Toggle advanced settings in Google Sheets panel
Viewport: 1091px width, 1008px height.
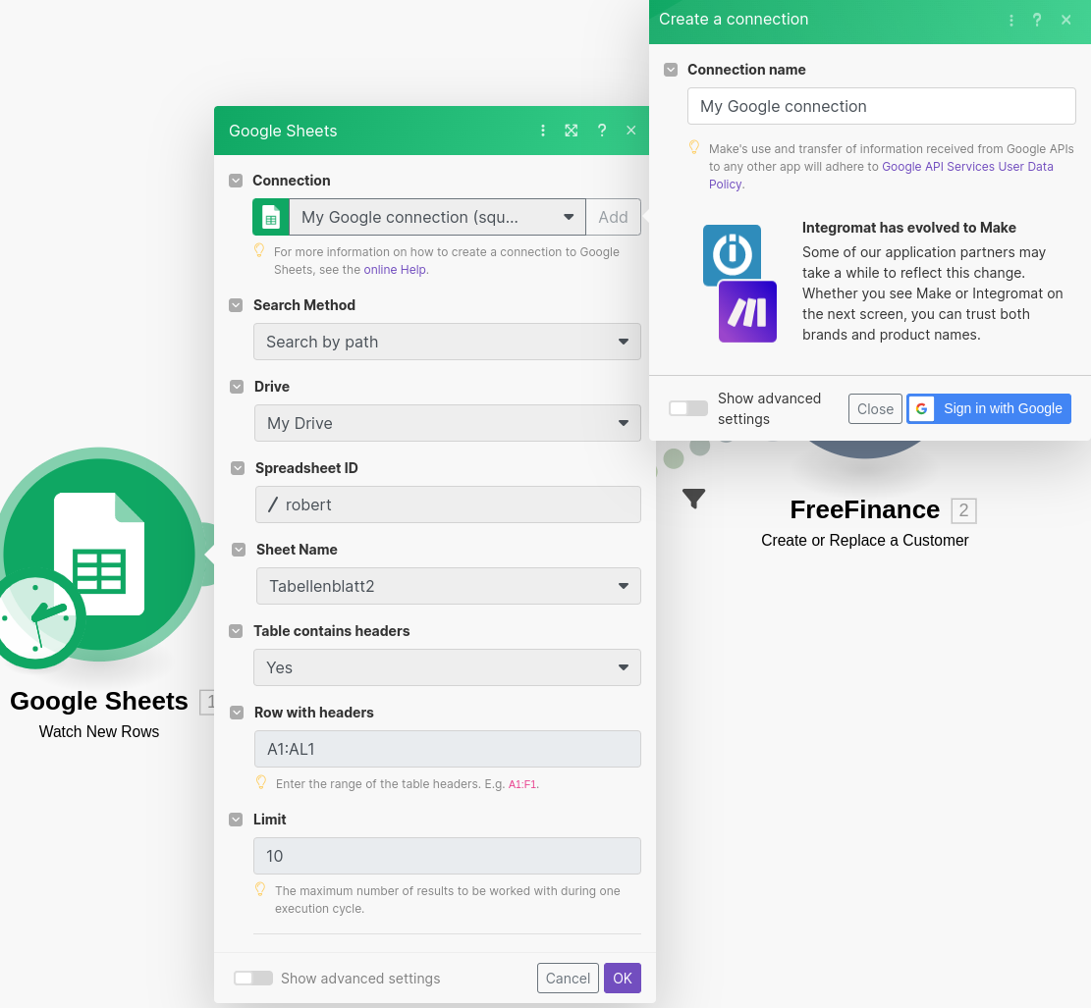coord(253,978)
